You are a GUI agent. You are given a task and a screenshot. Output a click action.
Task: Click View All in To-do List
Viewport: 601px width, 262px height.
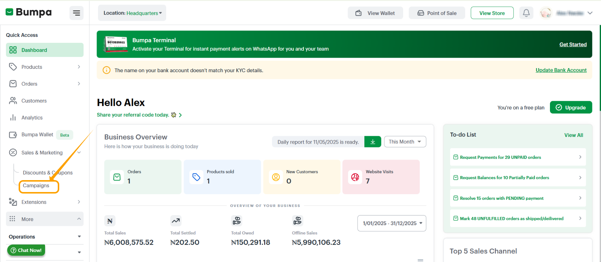pos(574,135)
